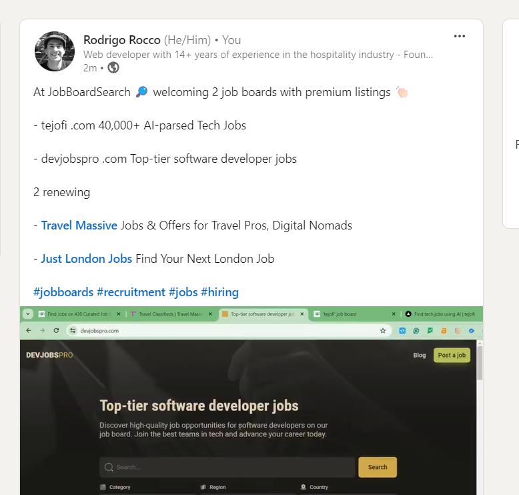519x495 pixels.
Task: Open the Region filter
Action: click(x=213, y=487)
